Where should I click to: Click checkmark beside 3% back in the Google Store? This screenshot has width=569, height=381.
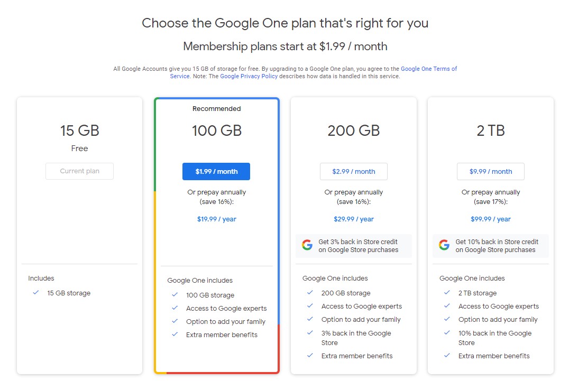[310, 333]
